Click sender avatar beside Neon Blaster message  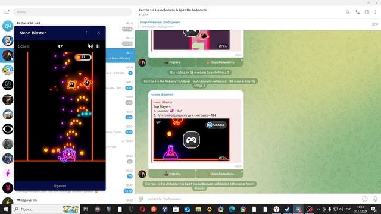[x=142, y=174]
